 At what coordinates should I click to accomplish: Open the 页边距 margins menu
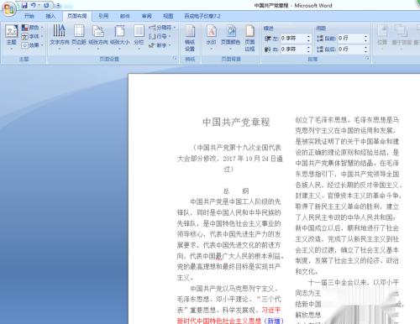click(79, 38)
